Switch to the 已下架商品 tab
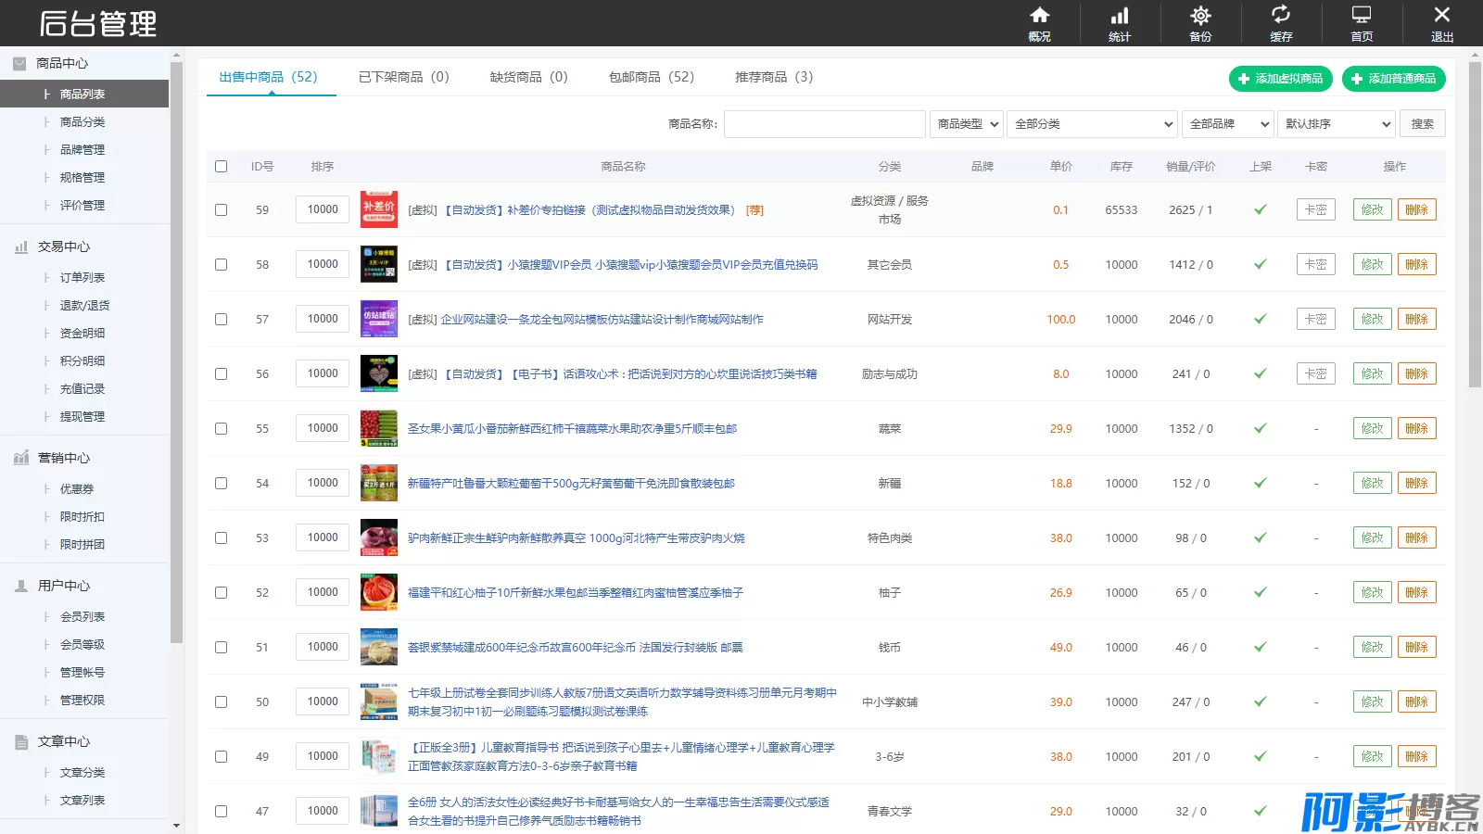This screenshot has width=1483, height=834. pos(403,77)
